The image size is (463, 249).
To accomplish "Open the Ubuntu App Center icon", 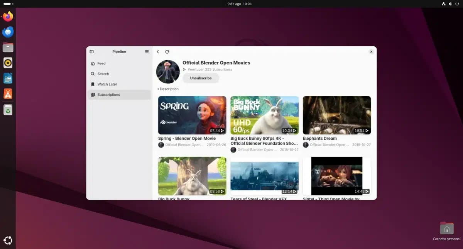I will point(8,94).
